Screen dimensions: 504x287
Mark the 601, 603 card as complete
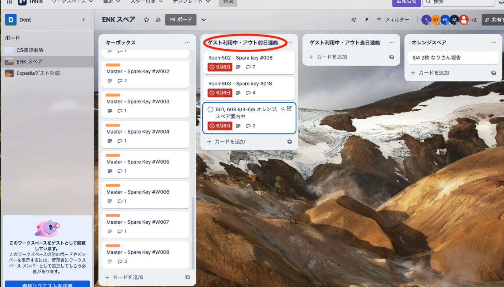click(x=210, y=110)
